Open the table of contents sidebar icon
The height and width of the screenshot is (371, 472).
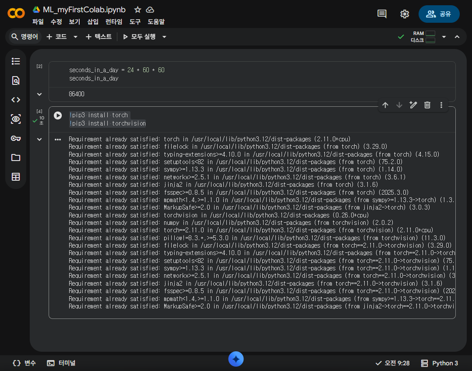tap(16, 61)
